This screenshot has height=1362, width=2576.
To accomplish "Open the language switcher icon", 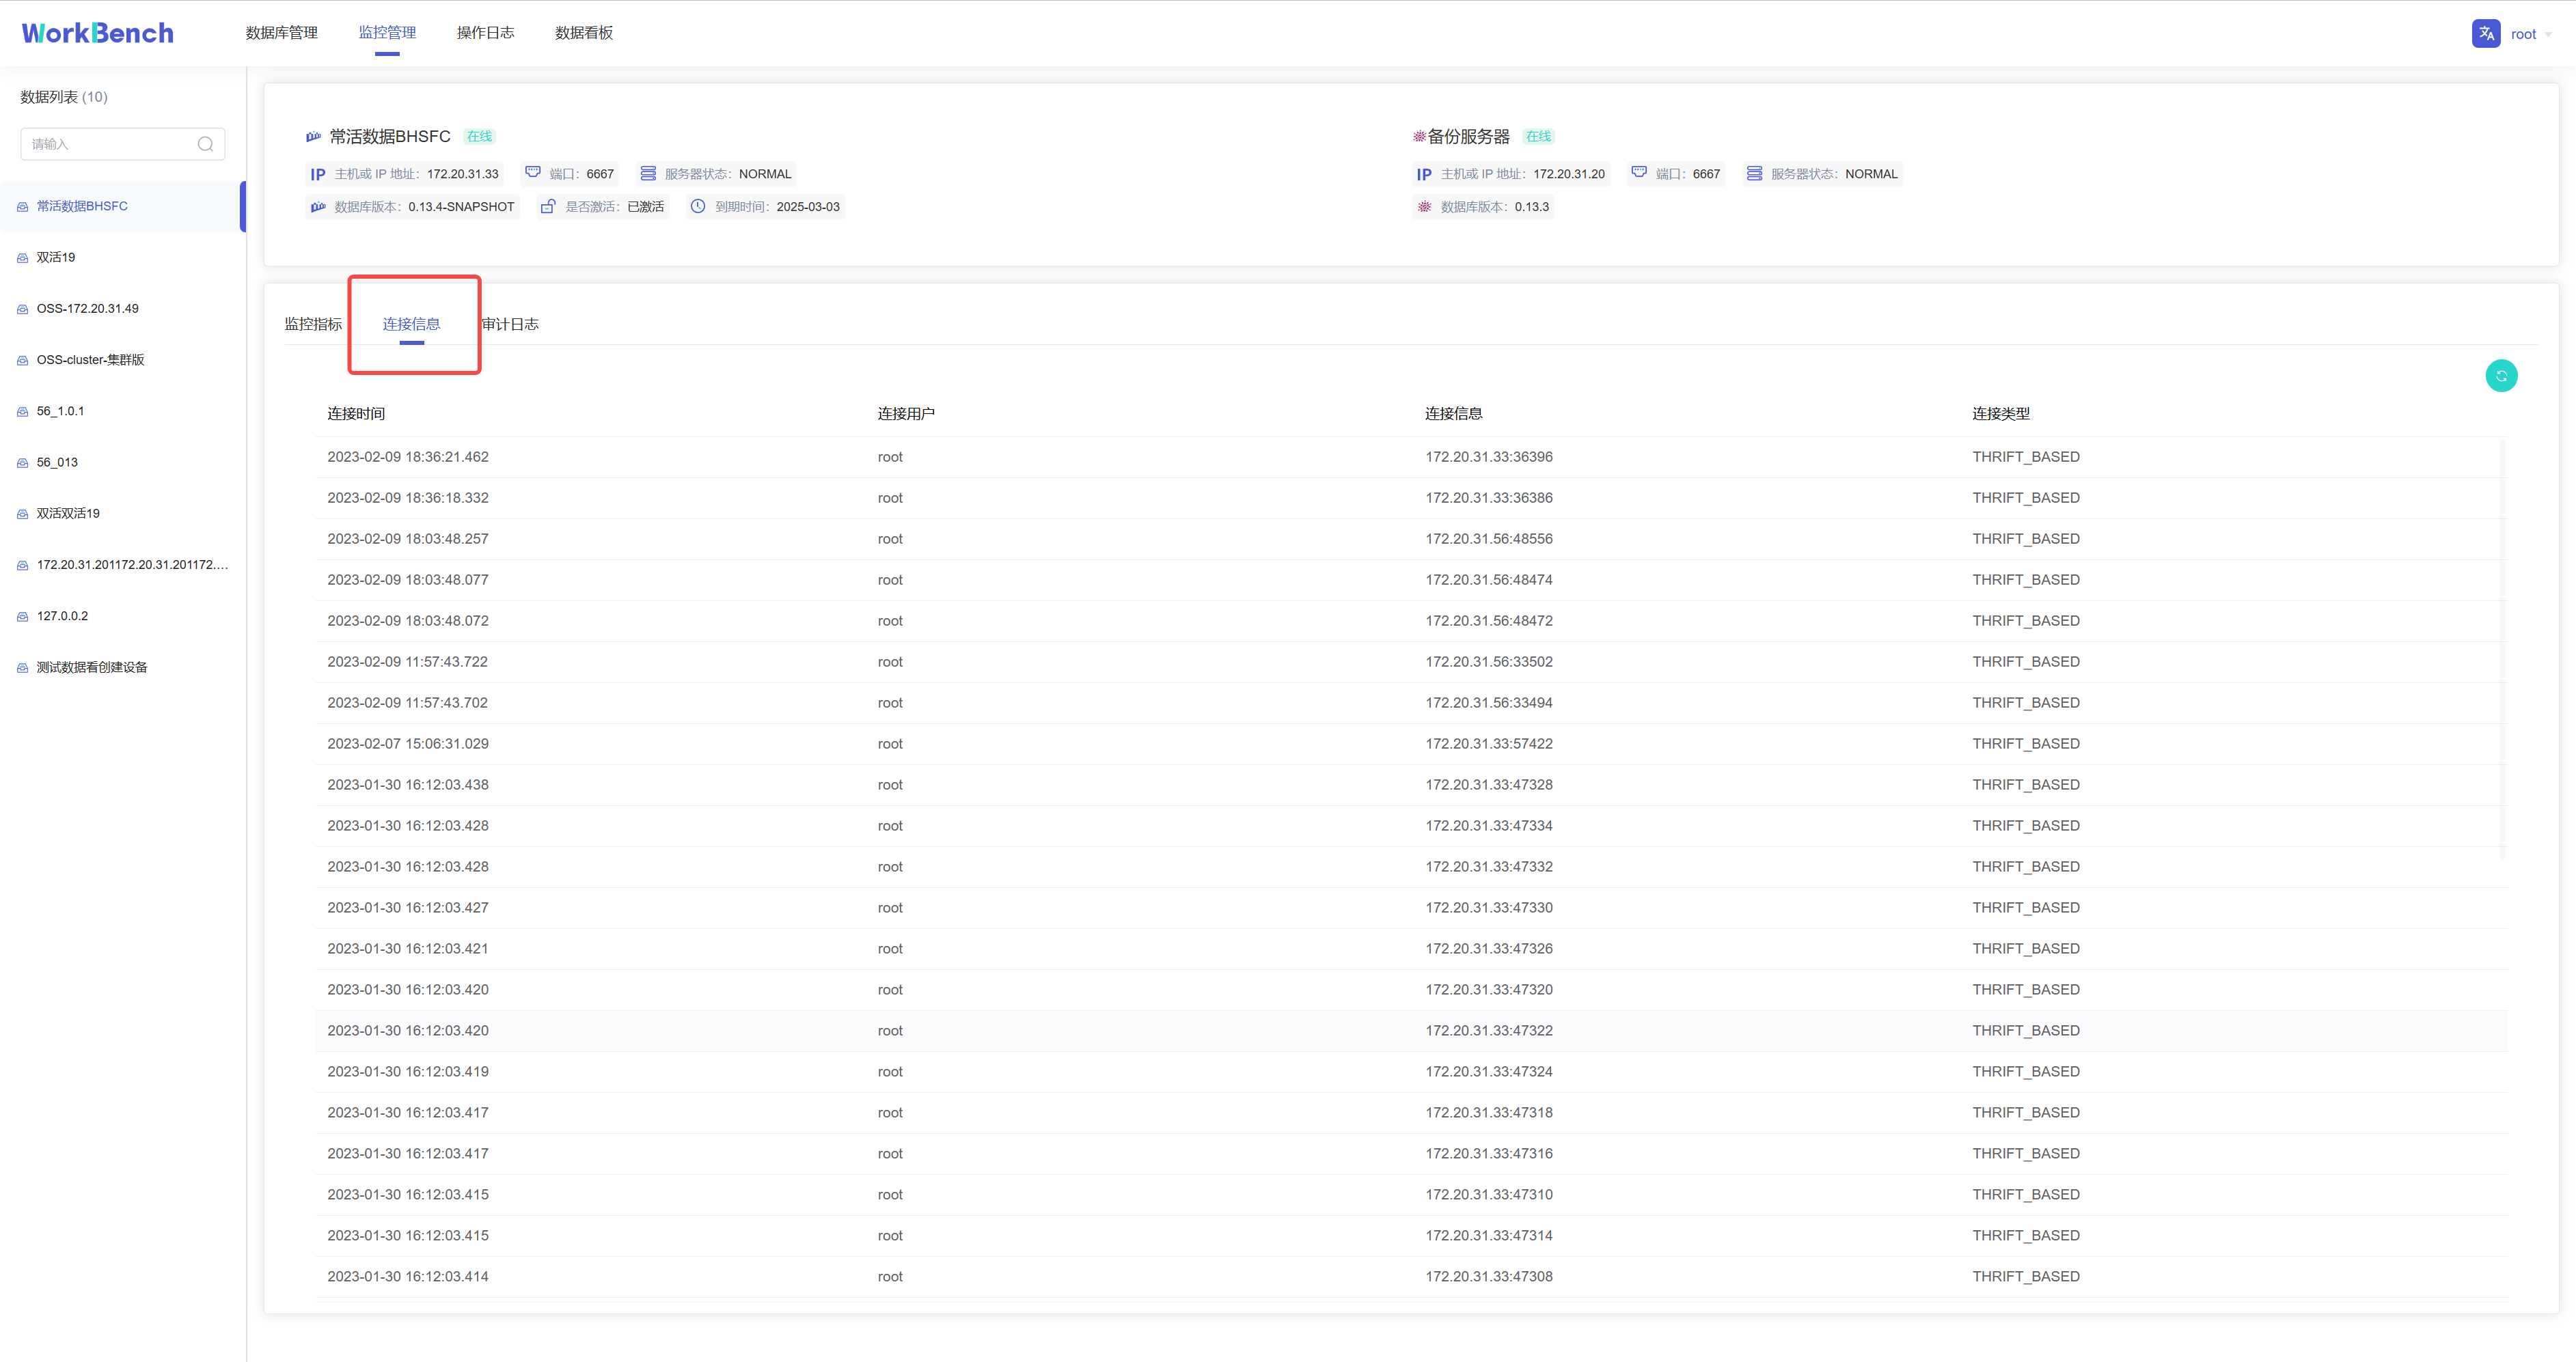I will [x=2486, y=33].
